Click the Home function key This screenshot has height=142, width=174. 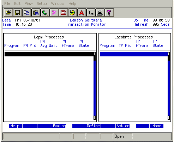156,126
